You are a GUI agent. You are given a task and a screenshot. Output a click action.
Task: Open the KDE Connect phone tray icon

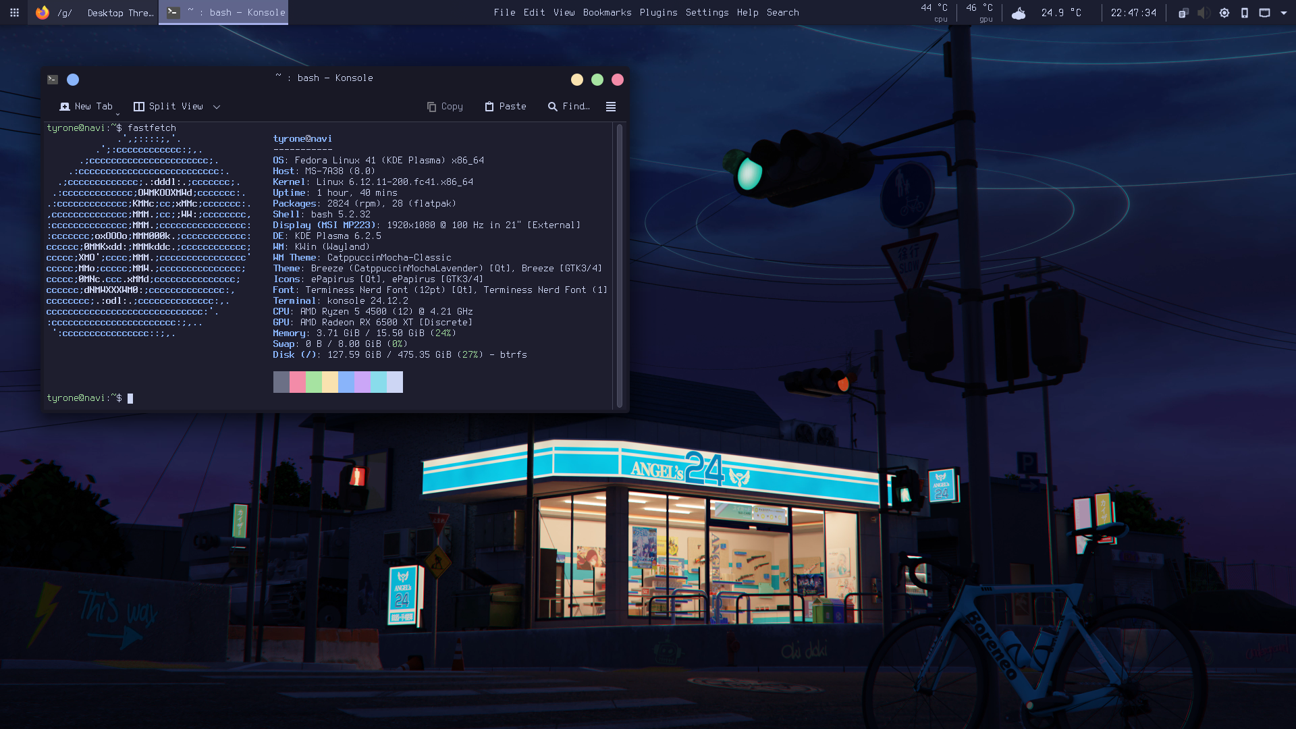[1245, 13]
